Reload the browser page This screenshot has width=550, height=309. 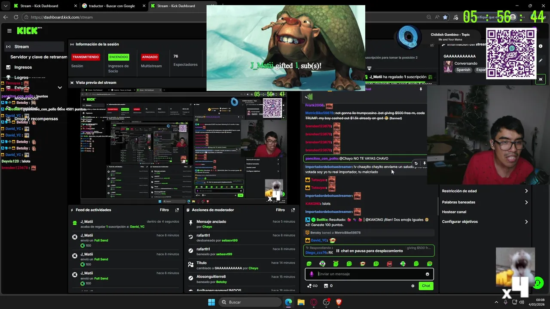click(16, 17)
